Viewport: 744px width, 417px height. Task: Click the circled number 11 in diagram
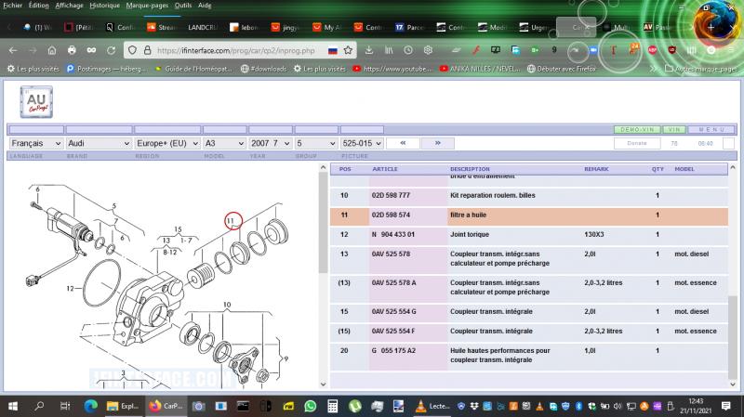(233, 221)
